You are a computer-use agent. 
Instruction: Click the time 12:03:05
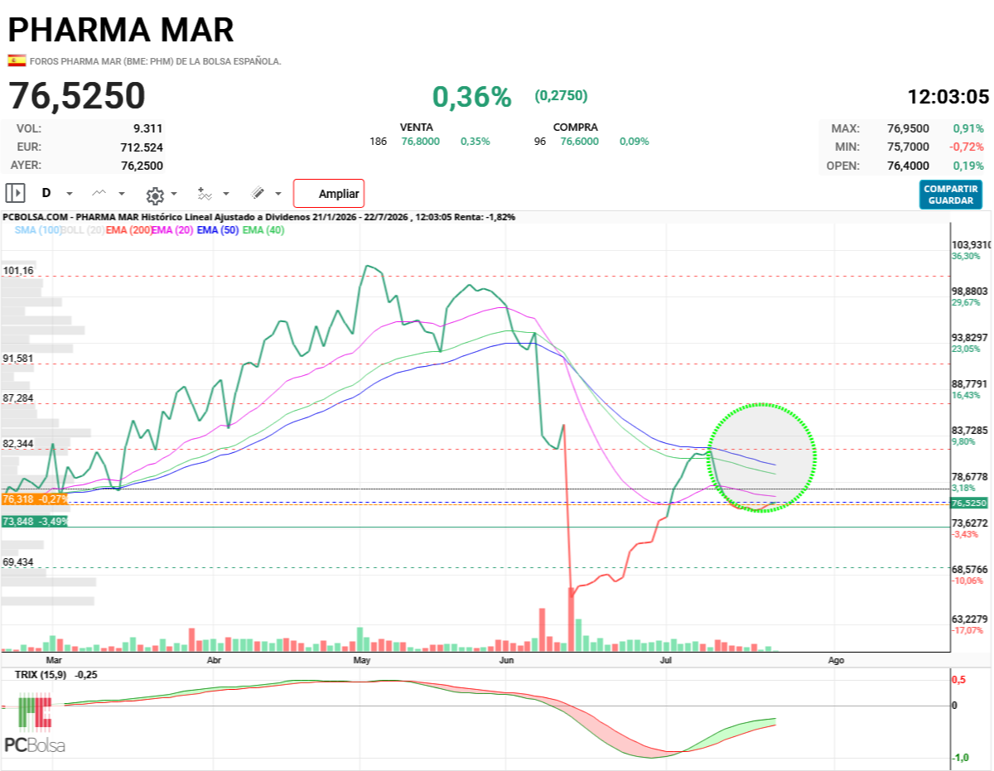tap(948, 97)
